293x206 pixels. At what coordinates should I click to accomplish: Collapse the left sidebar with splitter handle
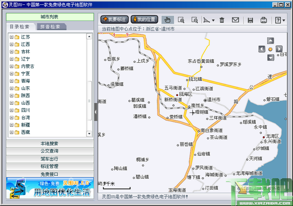96,112
